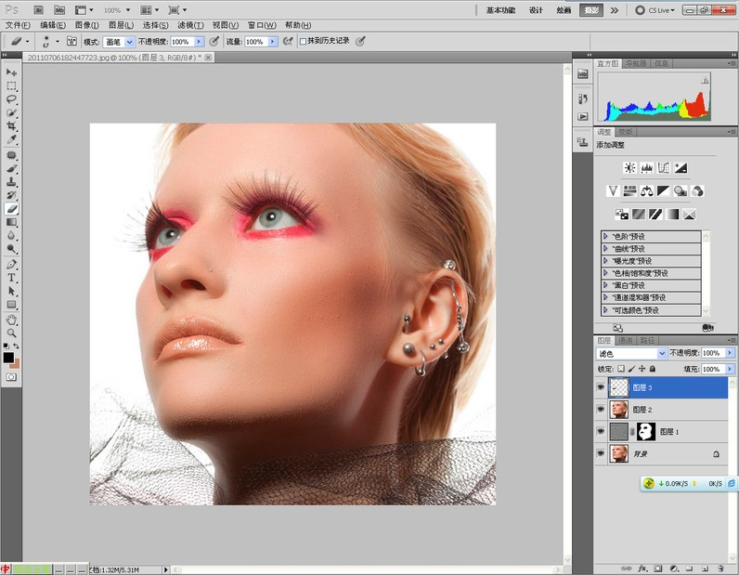Open the 滤镜(T) menu
The width and height of the screenshot is (739, 575).
click(189, 25)
